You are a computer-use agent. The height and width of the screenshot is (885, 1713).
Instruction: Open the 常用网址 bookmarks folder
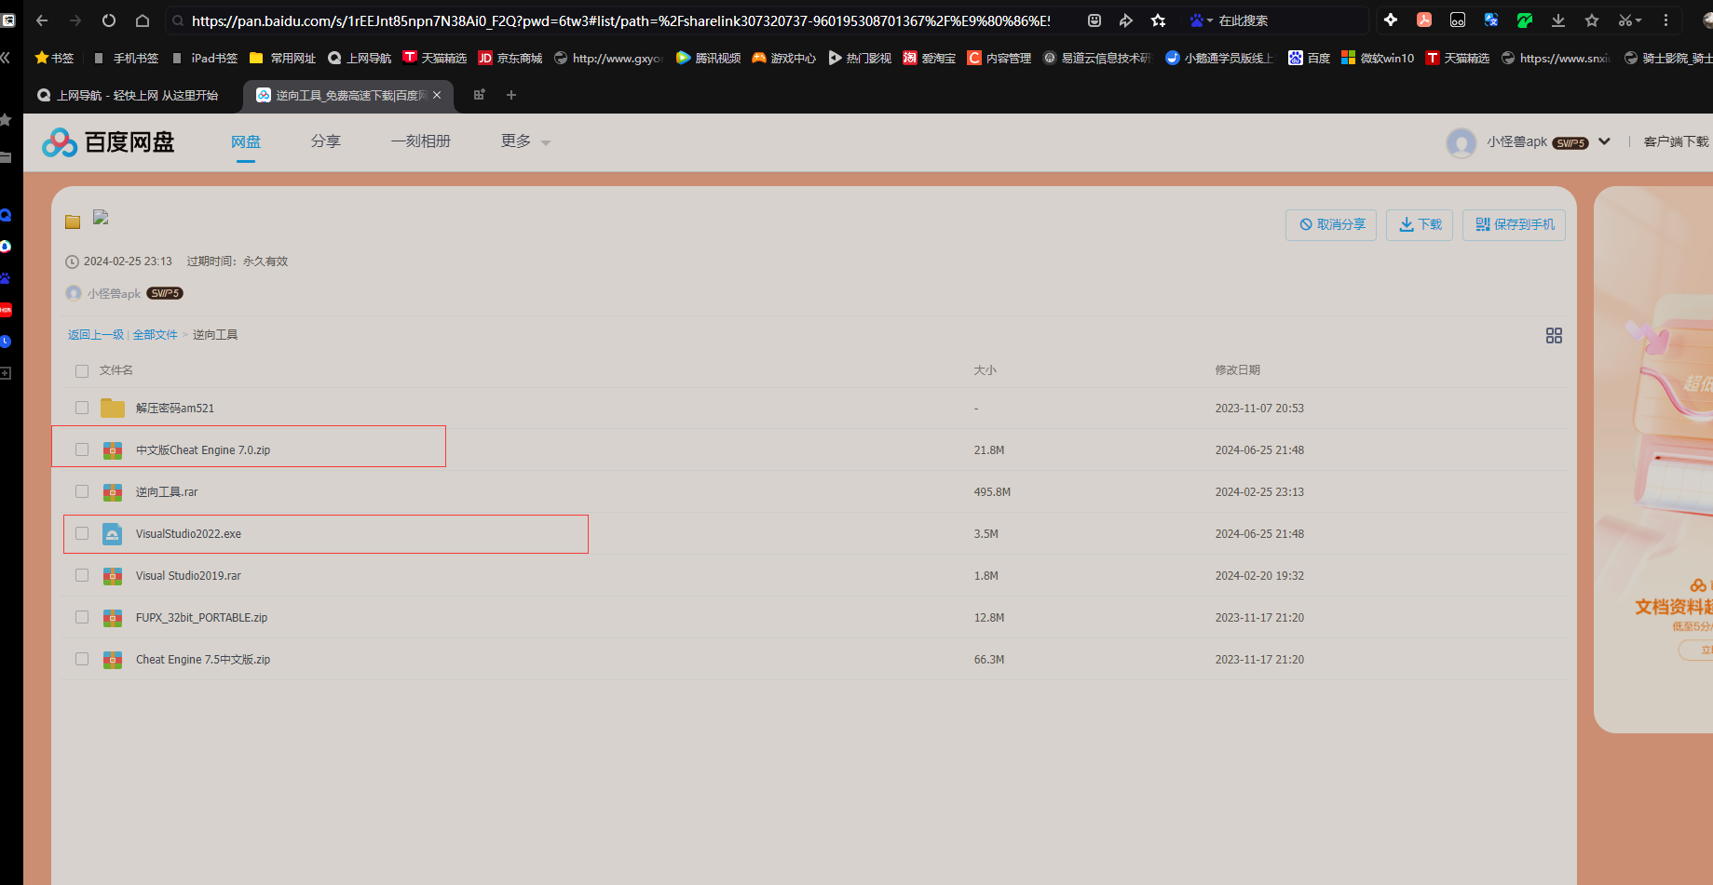pos(283,58)
